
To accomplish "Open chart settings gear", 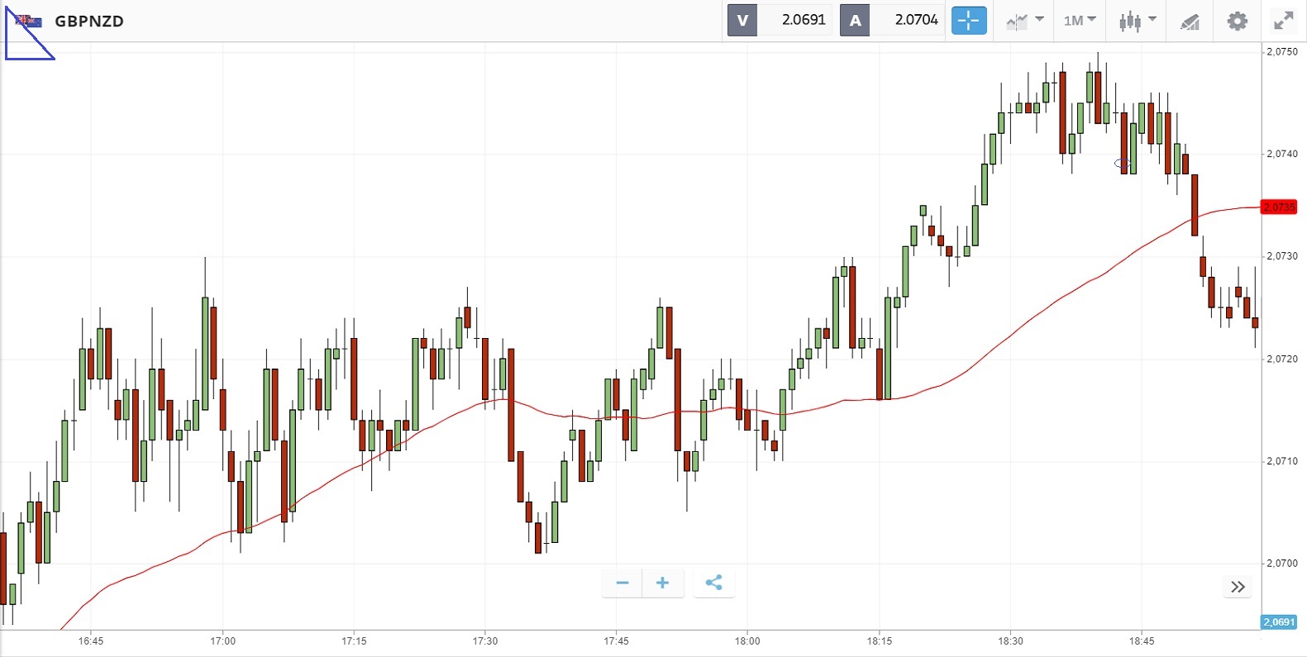I will coord(1237,21).
